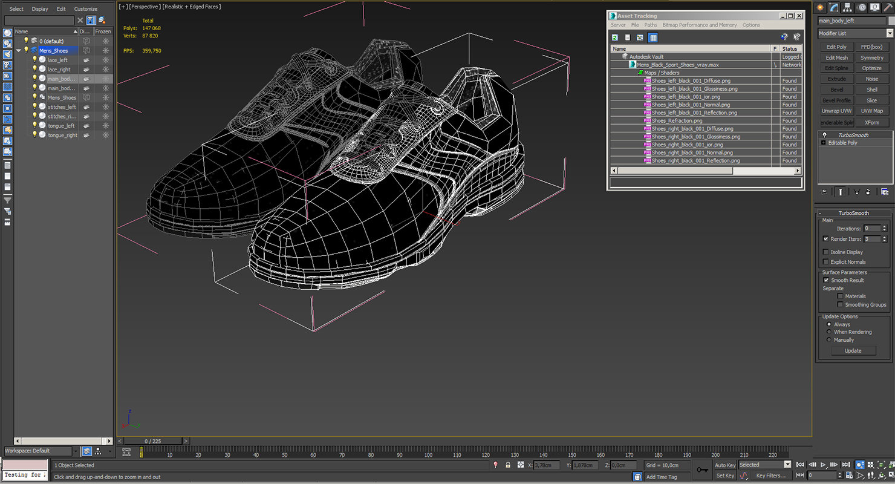895x484 pixels.
Task: Select the When Rendering update option
Action: (x=829, y=332)
